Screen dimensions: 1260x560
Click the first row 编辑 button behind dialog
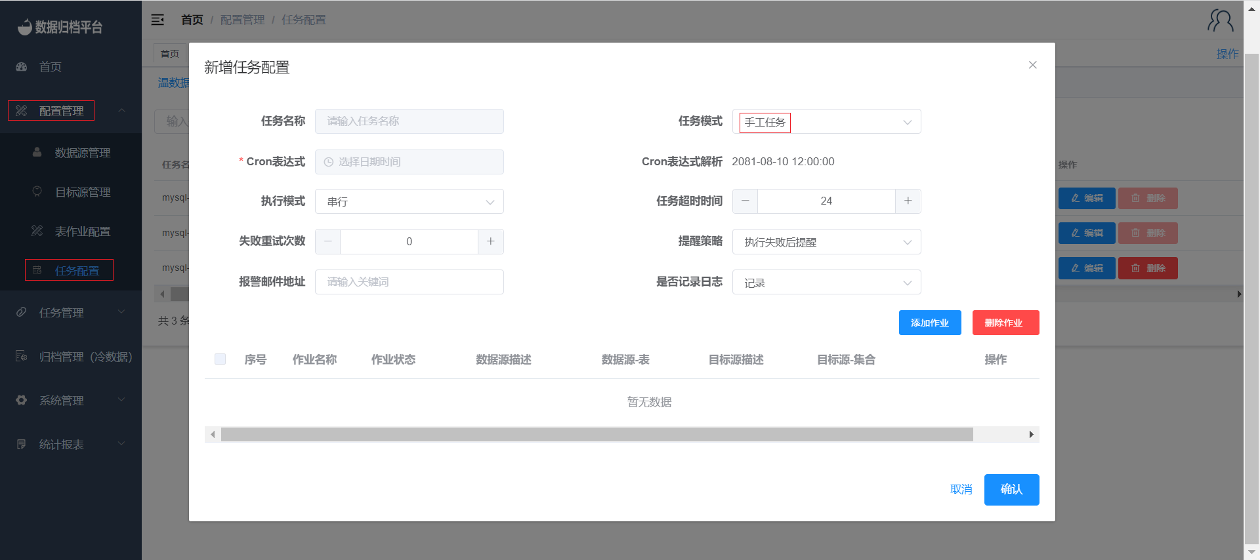(x=1087, y=198)
